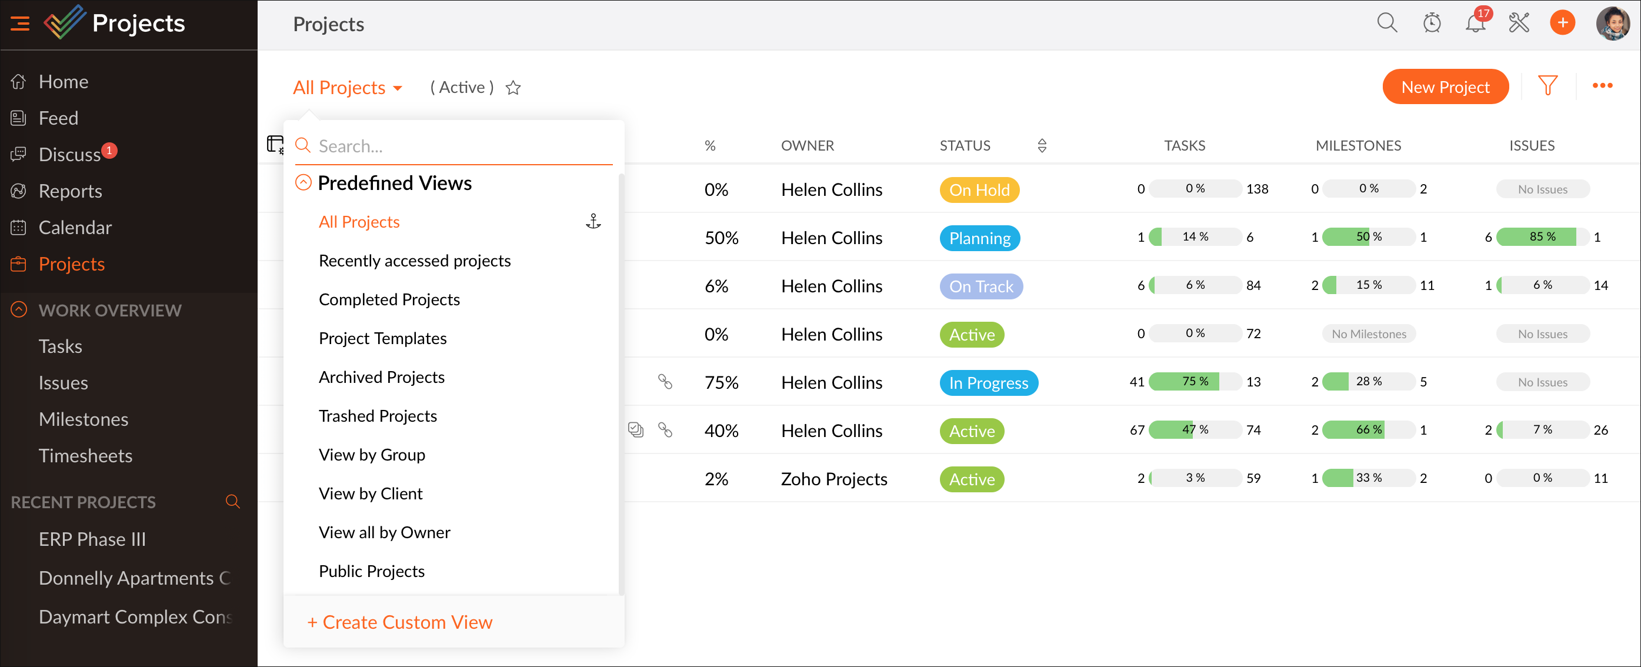Toggle the anchor default-view icon
The image size is (1641, 667).
[593, 221]
